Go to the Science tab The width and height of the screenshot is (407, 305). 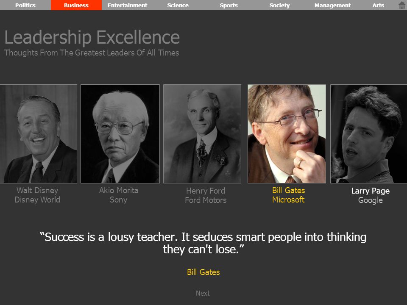click(x=178, y=5)
